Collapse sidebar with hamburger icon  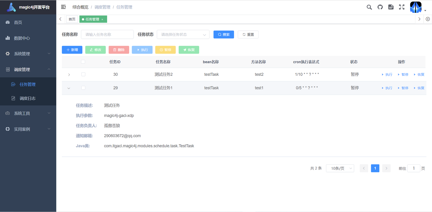coord(63,7)
